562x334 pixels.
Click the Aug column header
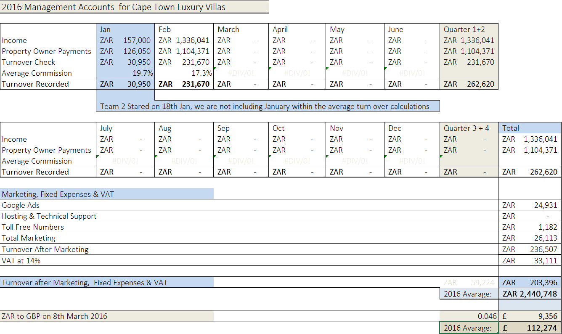[184, 128]
